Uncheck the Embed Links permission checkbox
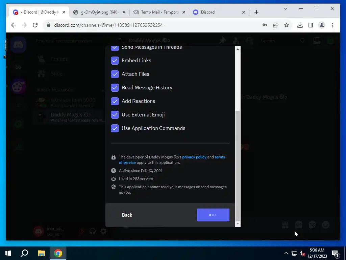The height and width of the screenshot is (260, 346). click(x=115, y=61)
